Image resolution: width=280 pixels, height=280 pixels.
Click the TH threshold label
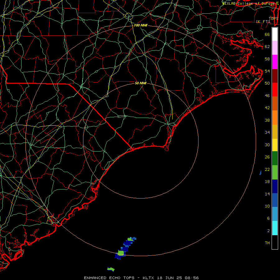(x=267, y=243)
